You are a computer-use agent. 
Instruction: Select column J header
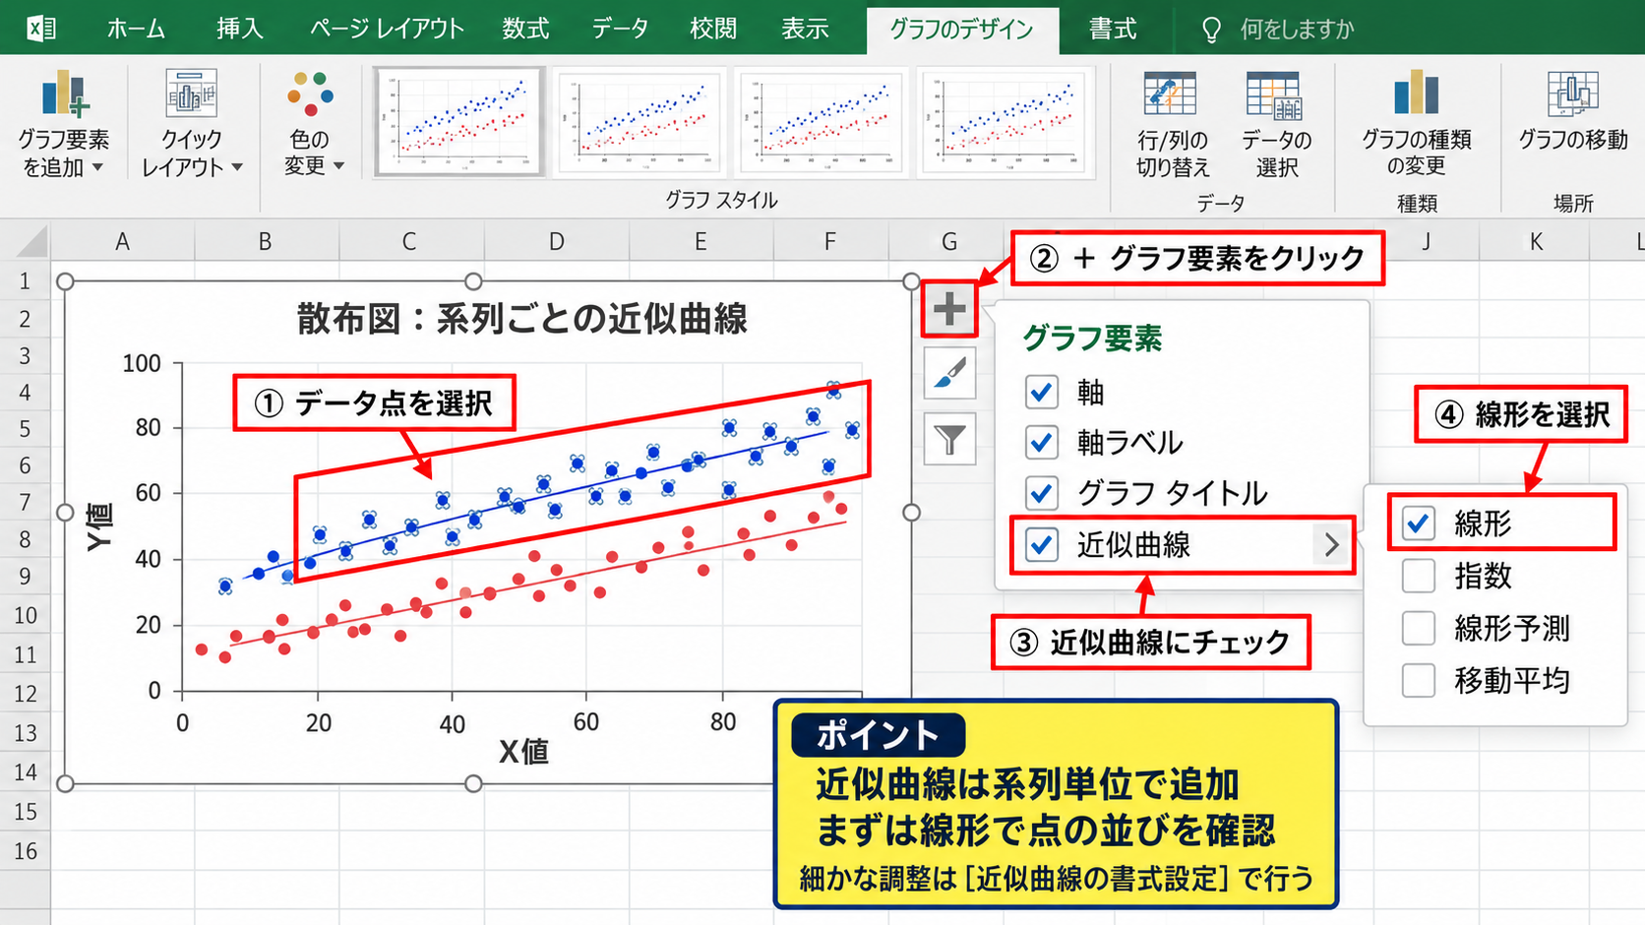click(x=1426, y=242)
